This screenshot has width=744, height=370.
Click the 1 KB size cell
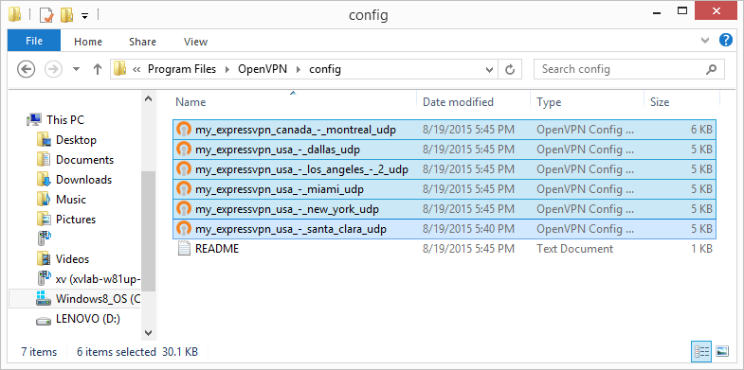tap(700, 249)
